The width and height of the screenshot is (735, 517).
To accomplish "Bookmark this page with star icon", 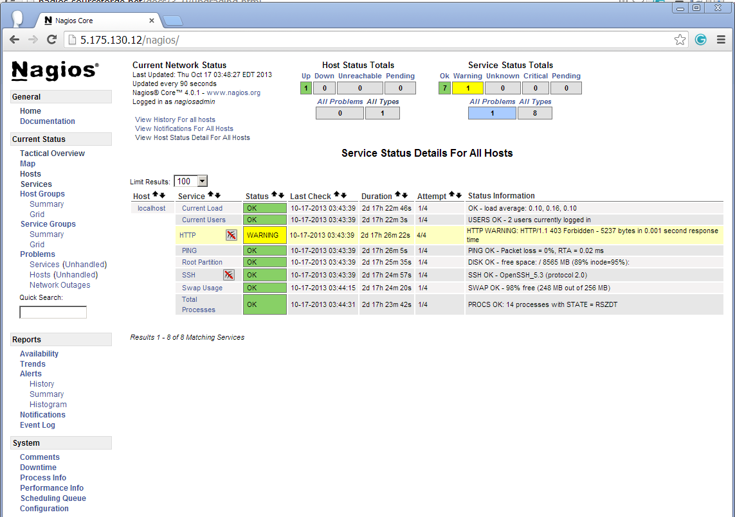I will 680,40.
